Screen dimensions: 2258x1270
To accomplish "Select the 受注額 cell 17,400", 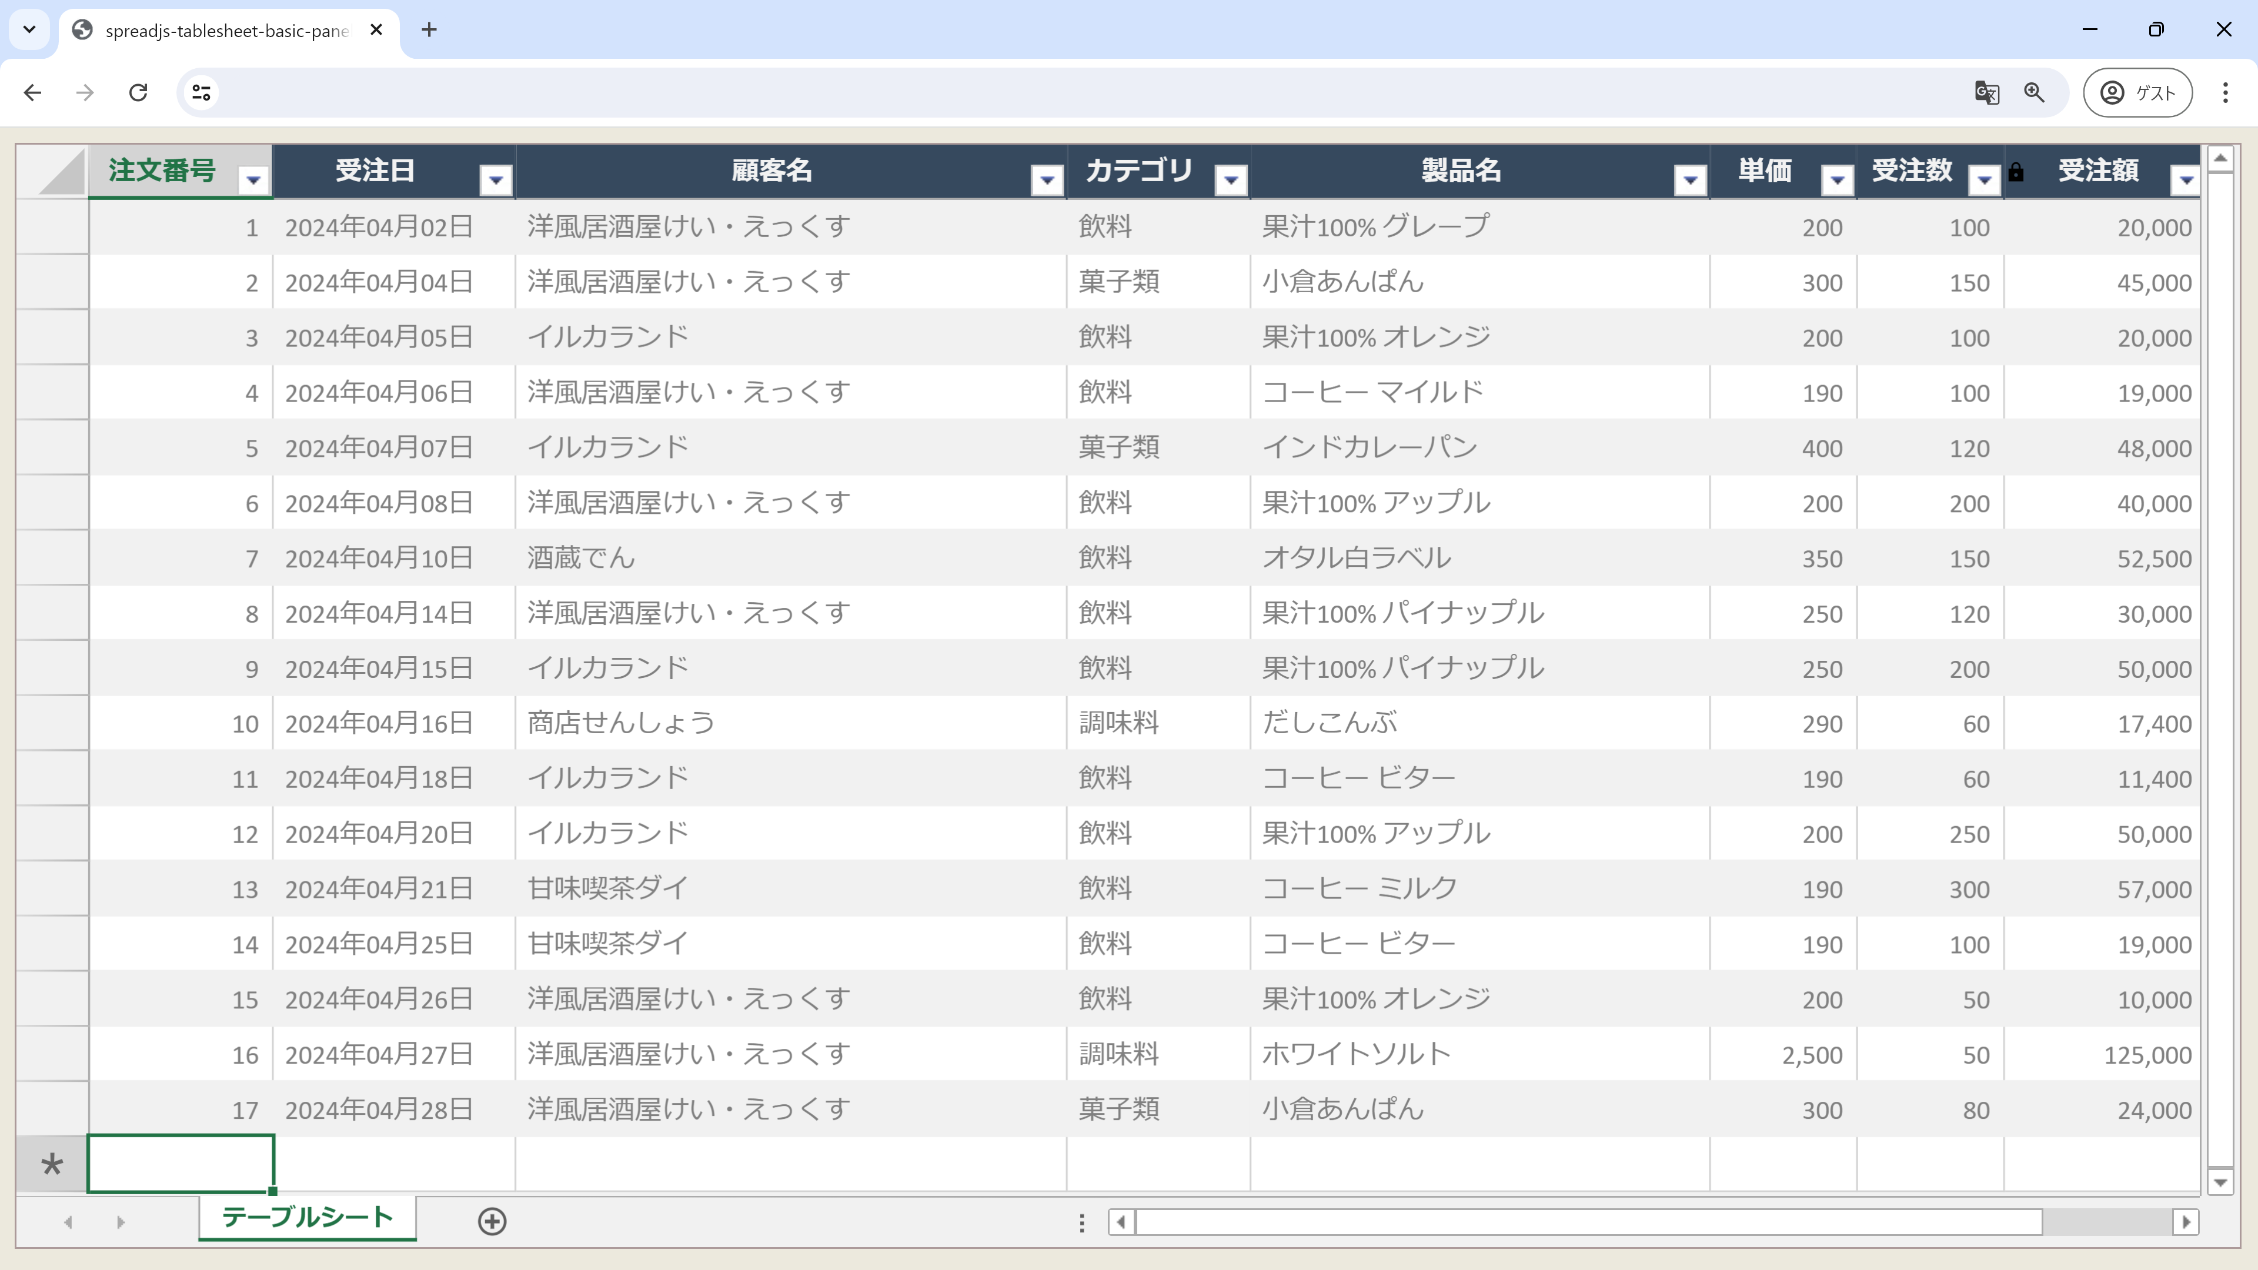I will click(x=2102, y=723).
